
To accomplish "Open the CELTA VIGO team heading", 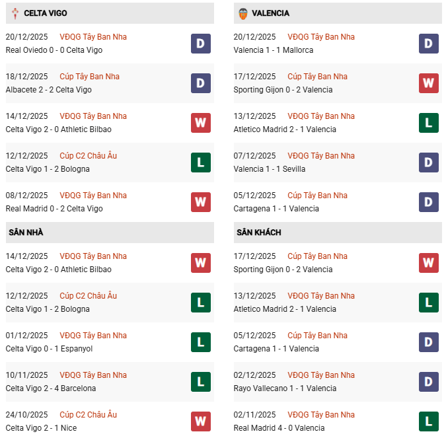I will coord(45,13).
